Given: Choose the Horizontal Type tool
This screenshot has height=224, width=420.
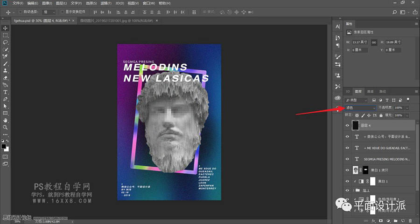Looking at the screenshot, I should (5, 92).
